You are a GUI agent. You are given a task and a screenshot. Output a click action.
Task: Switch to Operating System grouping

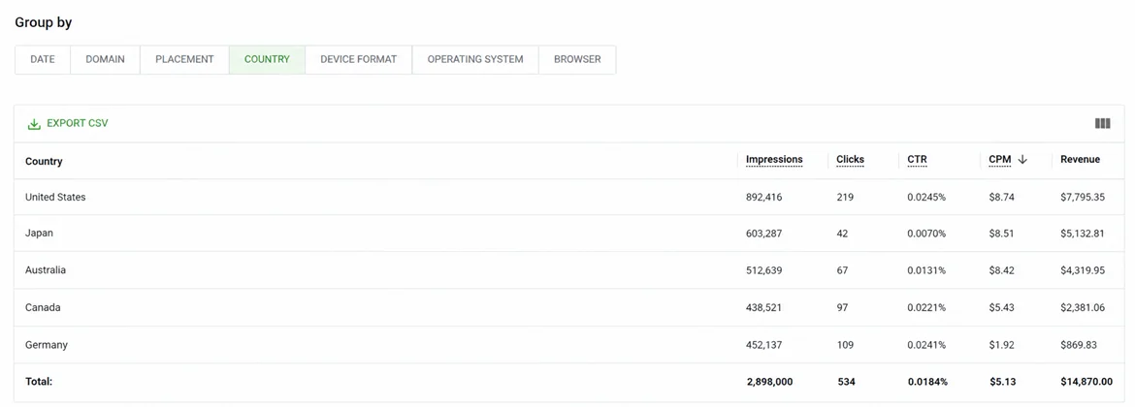click(475, 59)
